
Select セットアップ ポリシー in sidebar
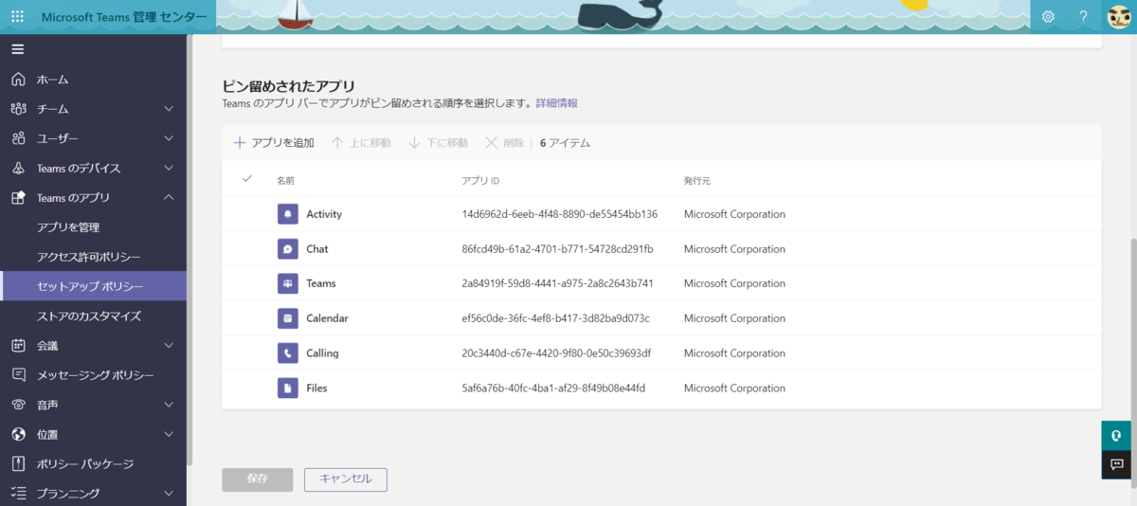93,286
